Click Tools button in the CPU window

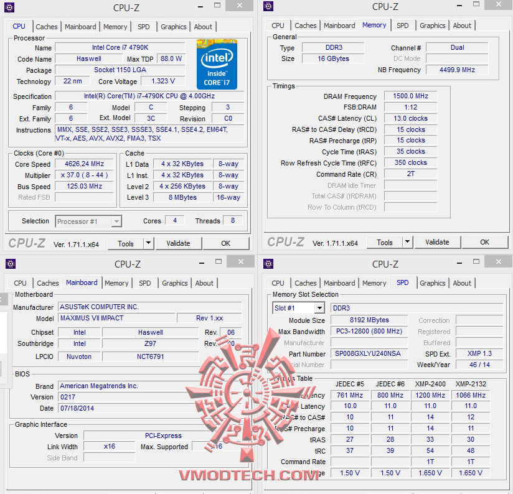(x=126, y=243)
